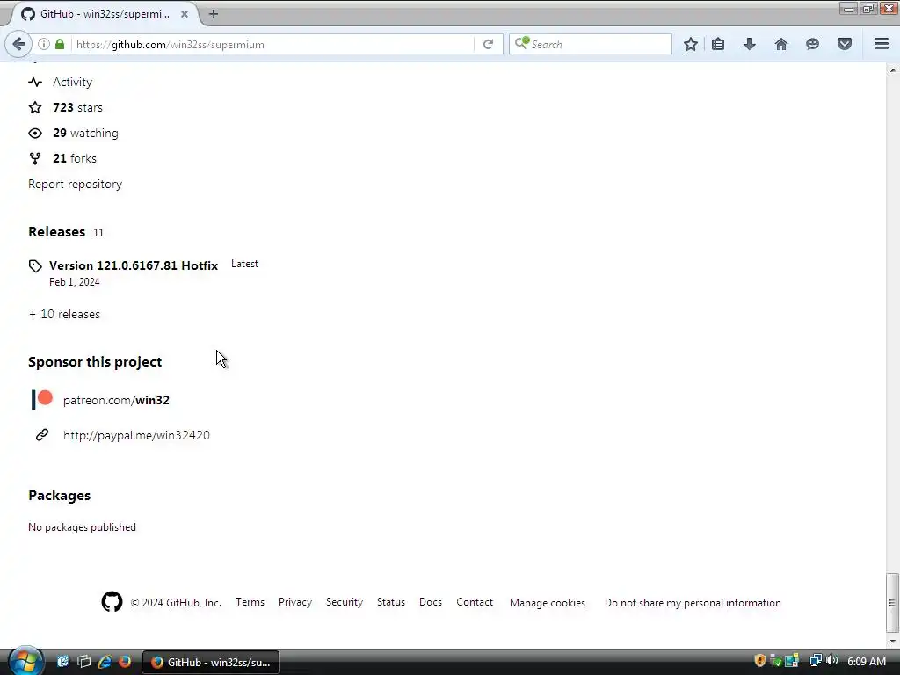Open the volume speaker tray icon
This screenshot has width=900, height=675.
click(x=831, y=661)
